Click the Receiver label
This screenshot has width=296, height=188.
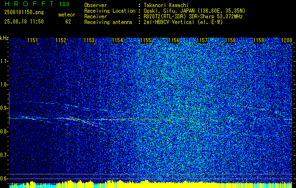click(x=96, y=16)
